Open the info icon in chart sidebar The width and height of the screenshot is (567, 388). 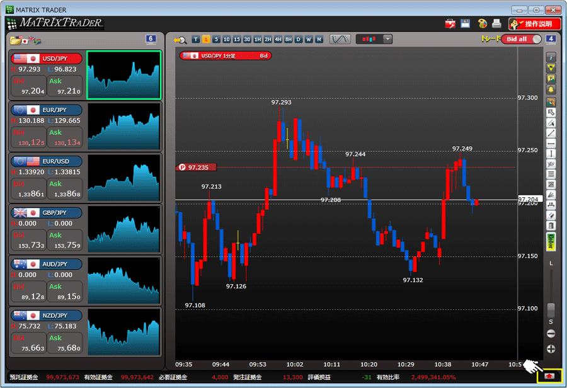pyautogui.click(x=551, y=57)
